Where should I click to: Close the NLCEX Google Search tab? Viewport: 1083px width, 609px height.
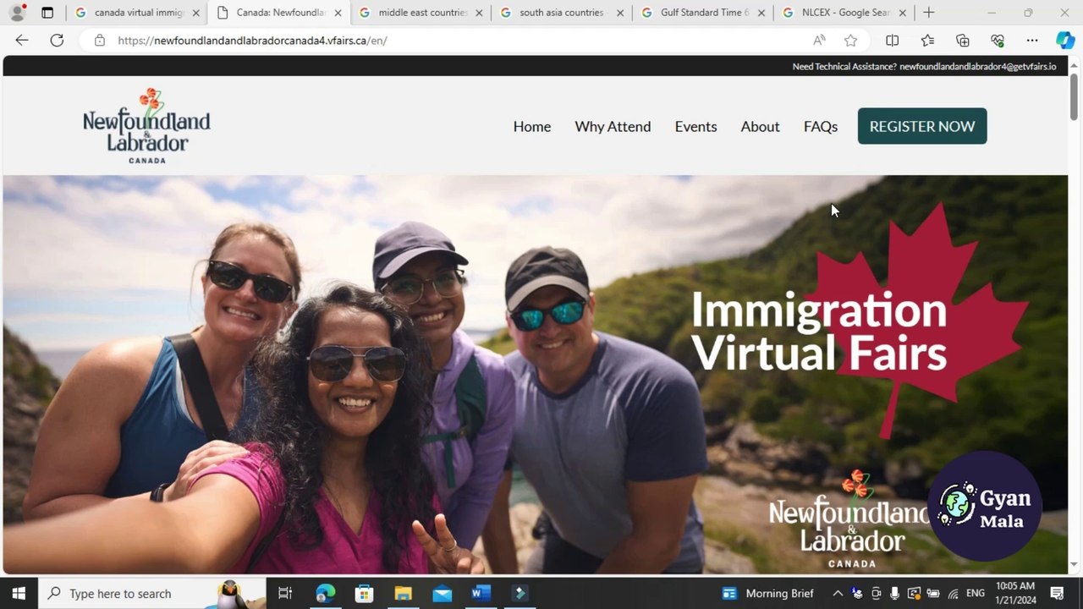(x=902, y=13)
